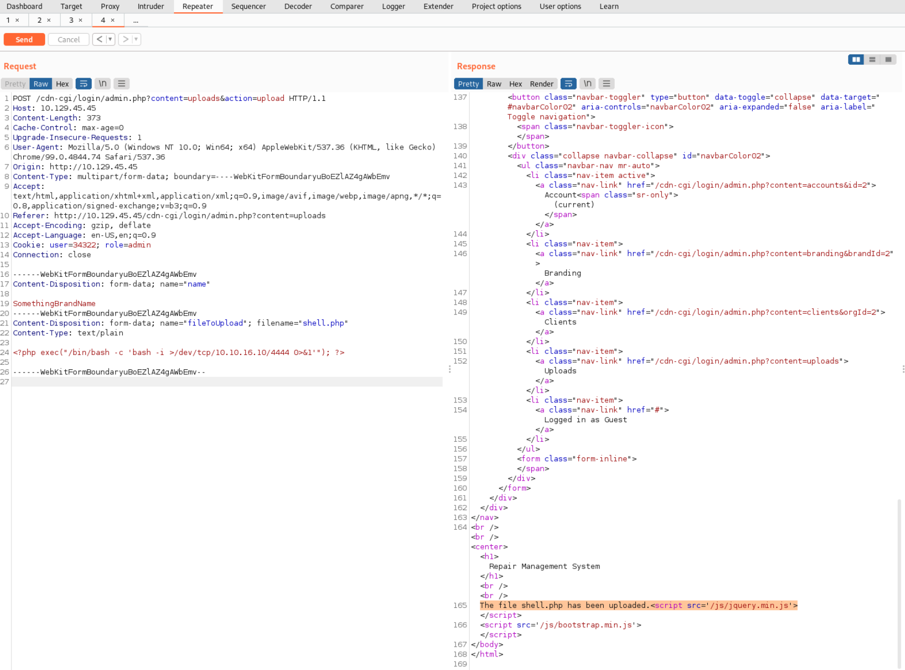Screen dimensions: 905x670
Task: Go forward to next request in history
Action: [x=125, y=39]
